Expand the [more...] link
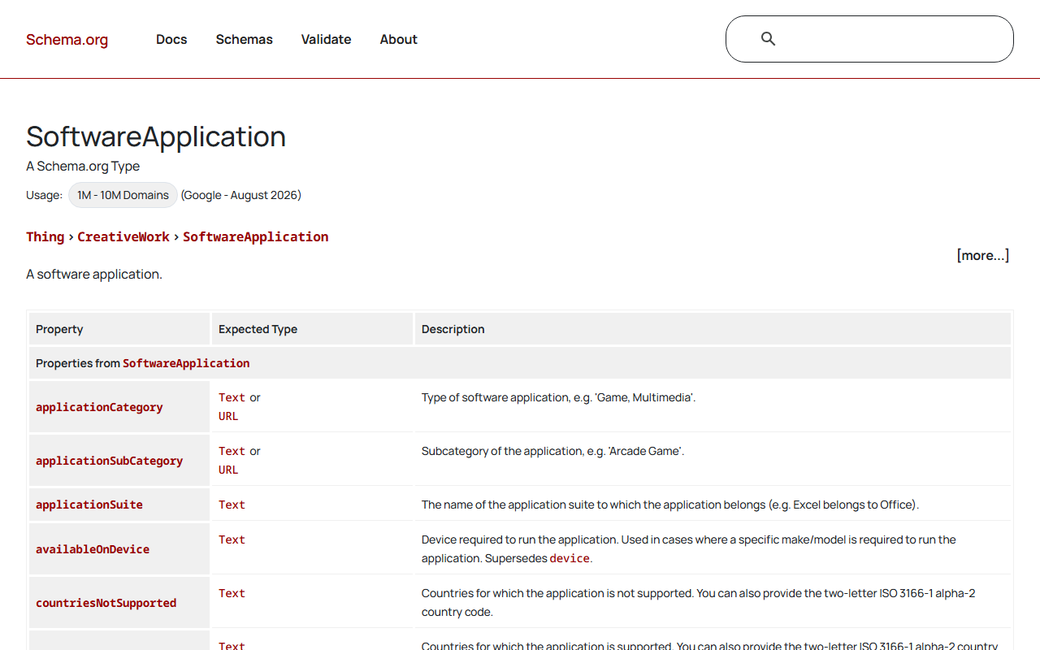 (x=982, y=255)
